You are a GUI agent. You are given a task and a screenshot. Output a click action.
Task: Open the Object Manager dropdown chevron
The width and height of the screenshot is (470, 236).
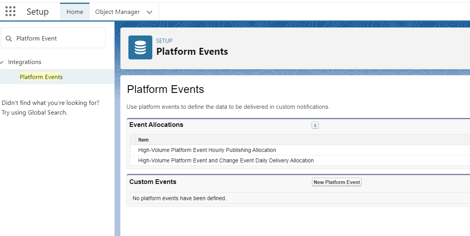pos(150,12)
